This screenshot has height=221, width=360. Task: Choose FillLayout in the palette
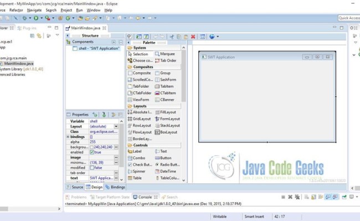[166, 112]
